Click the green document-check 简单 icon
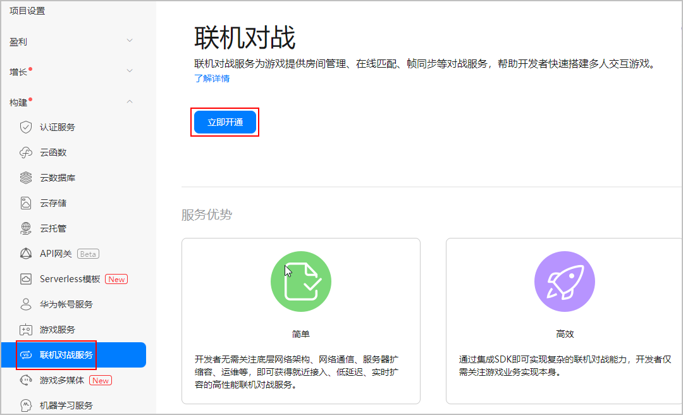The width and height of the screenshot is (683, 415). (301, 281)
